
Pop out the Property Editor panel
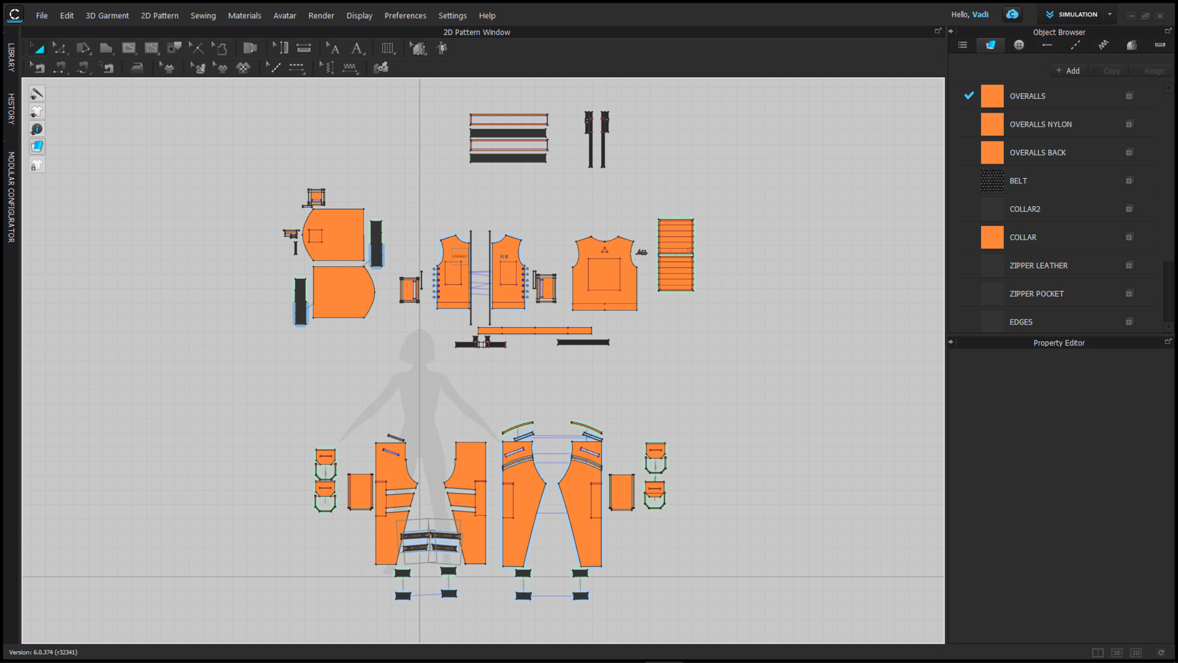point(1168,342)
